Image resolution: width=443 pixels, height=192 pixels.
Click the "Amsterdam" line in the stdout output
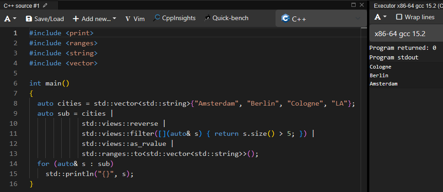384,84
